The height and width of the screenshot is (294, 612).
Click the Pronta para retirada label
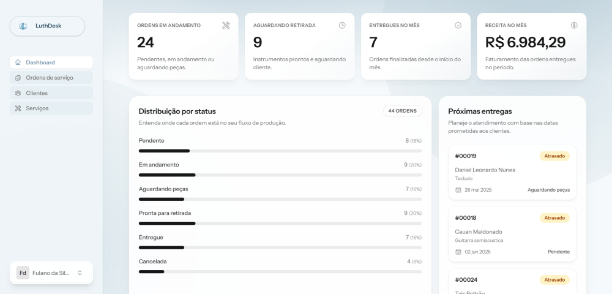pyautogui.click(x=165, y=213)
